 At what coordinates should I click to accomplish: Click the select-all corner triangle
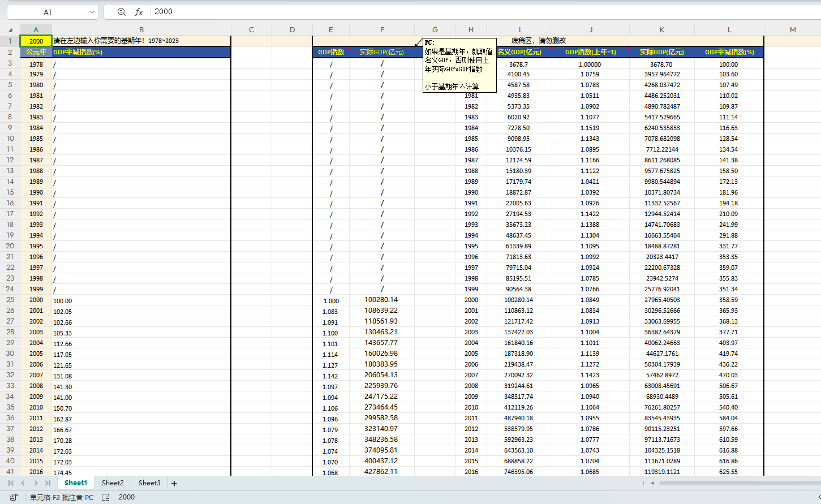point(10,30)
